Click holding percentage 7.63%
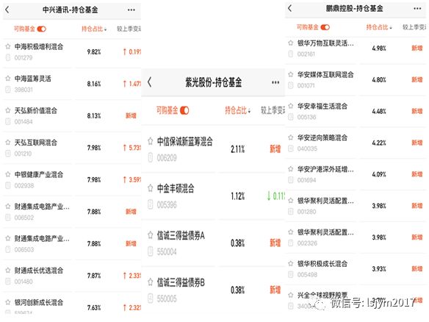The width and height of the screenshot is (429, 322). (x=94, y=308)
